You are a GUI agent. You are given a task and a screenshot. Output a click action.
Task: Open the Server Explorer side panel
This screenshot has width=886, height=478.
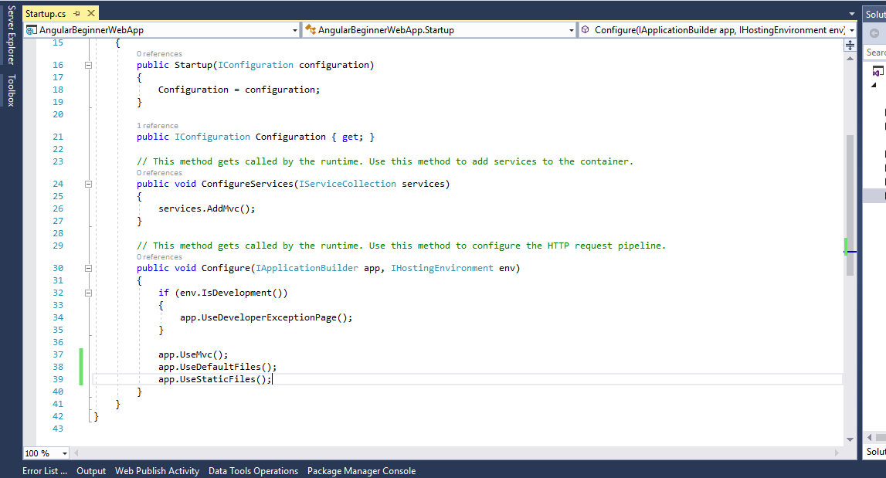pyautogui.click(x=11, y=35)
